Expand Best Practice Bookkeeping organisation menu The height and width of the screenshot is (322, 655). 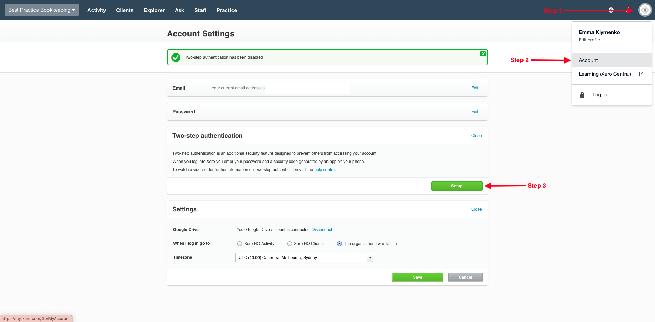coord(42,10)
